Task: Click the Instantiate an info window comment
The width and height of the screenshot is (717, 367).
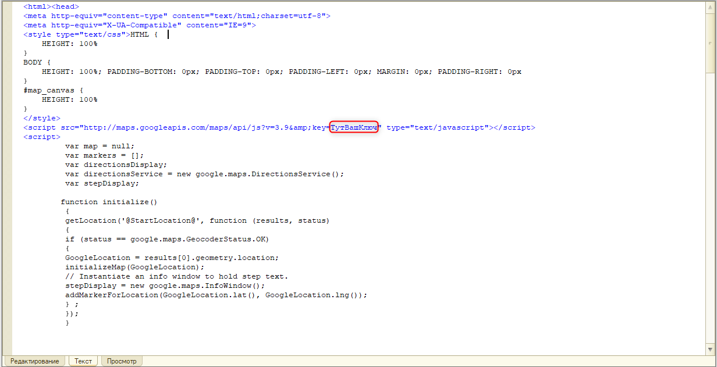Action: click(177, 276)
